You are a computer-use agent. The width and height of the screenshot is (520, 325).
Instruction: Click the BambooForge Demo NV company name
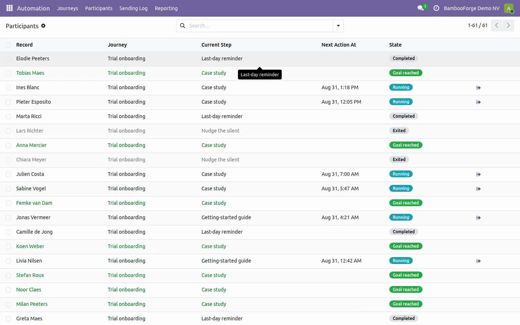tap(472, 8)
